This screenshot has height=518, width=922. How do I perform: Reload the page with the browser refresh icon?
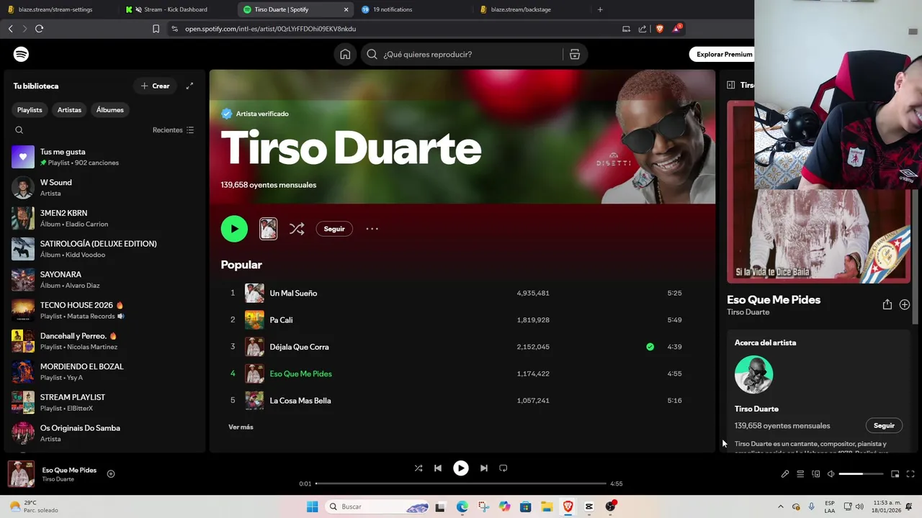click(39, 29)
